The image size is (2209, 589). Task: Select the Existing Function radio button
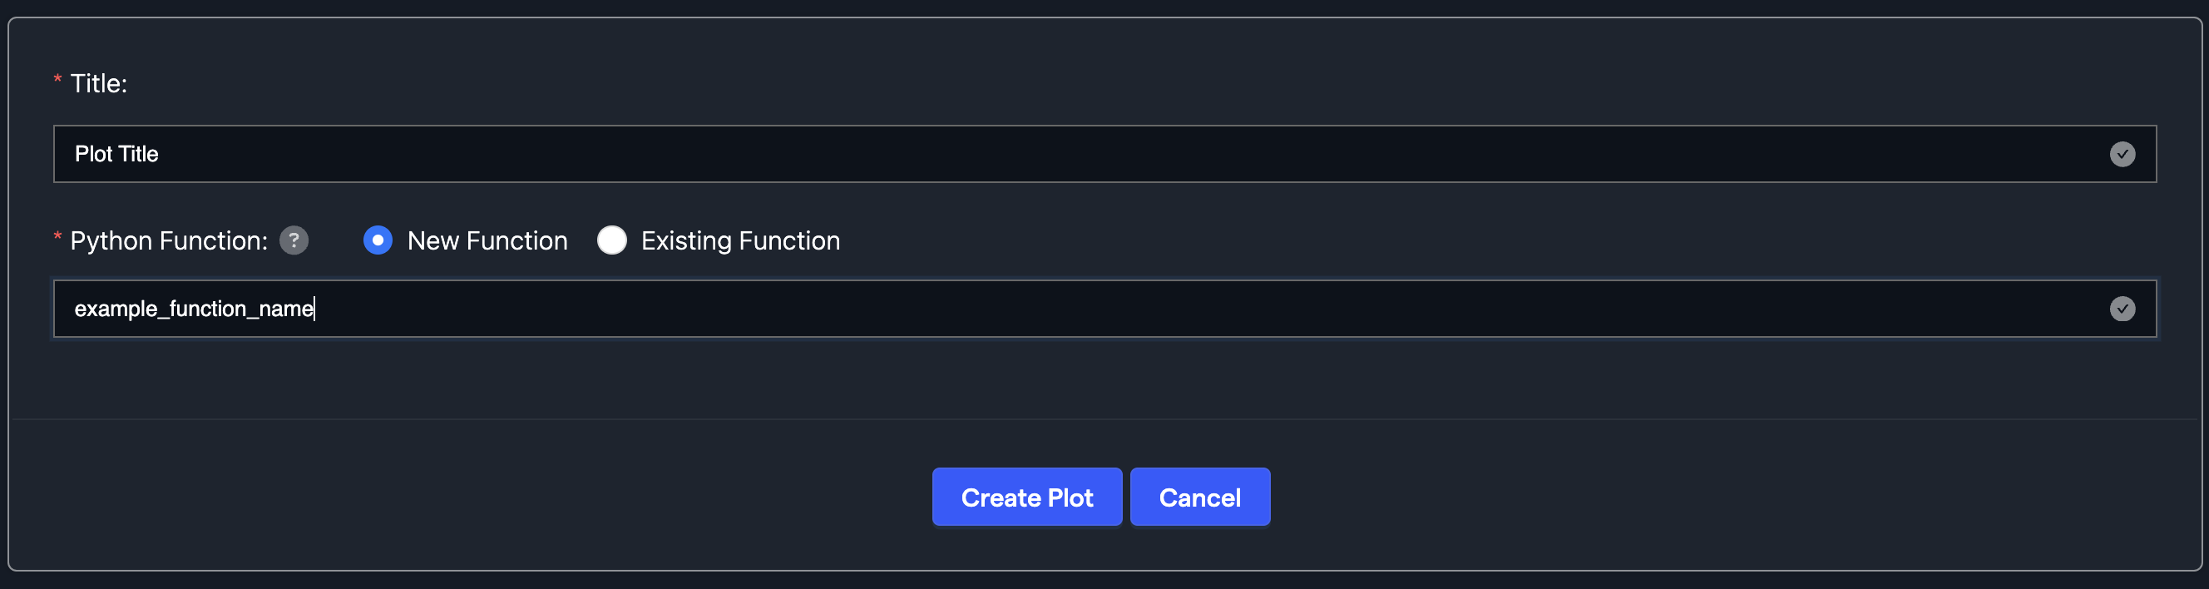(x=613, y=241)
